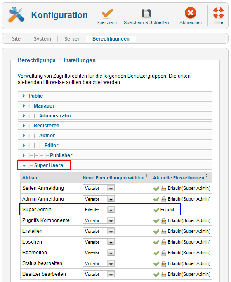Click the Registered group link

point(47,126)
